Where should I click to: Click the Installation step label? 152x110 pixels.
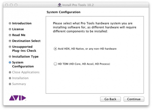[20, 78]
